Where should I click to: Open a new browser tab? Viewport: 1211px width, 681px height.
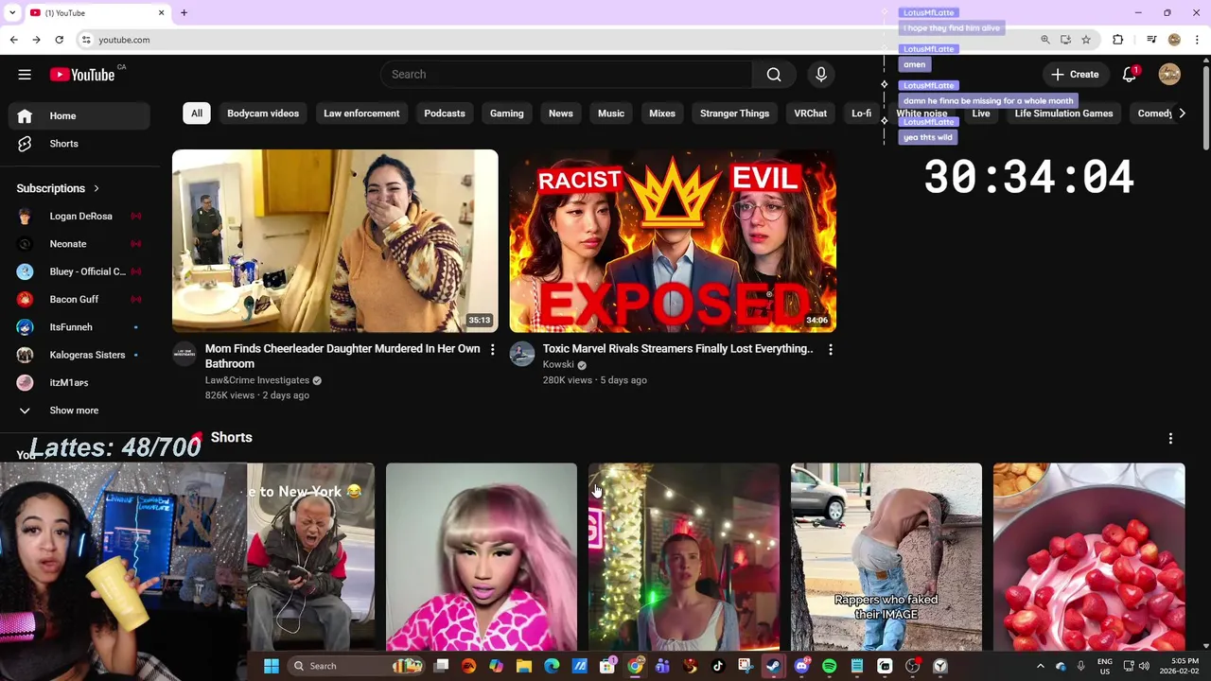pyautogui.click(x=184, y=12)
